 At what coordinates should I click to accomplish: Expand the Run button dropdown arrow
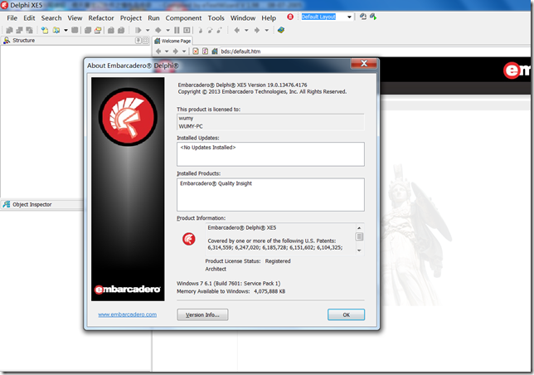click(x=148, y=31)
